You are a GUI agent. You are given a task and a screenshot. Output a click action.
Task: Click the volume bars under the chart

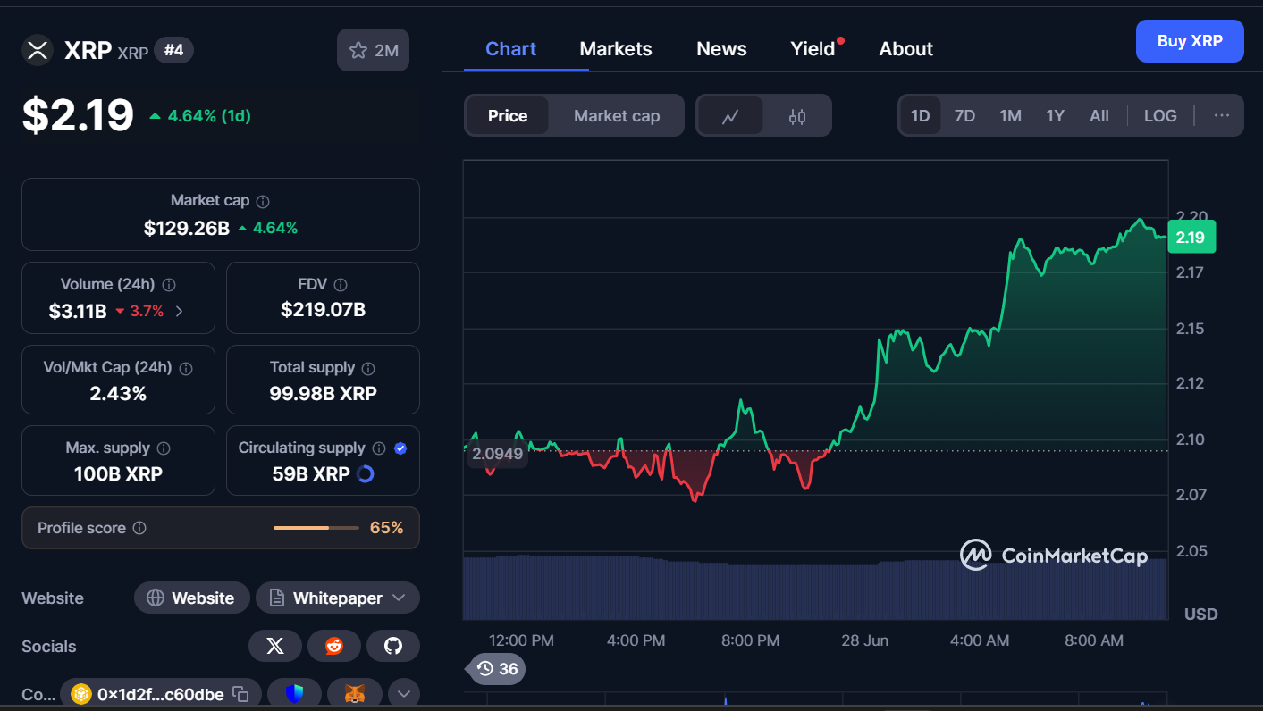tap(815, 588)
